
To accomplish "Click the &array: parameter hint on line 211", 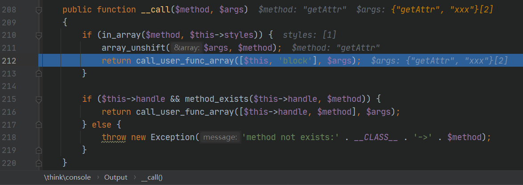I will (x=187, y=48).
